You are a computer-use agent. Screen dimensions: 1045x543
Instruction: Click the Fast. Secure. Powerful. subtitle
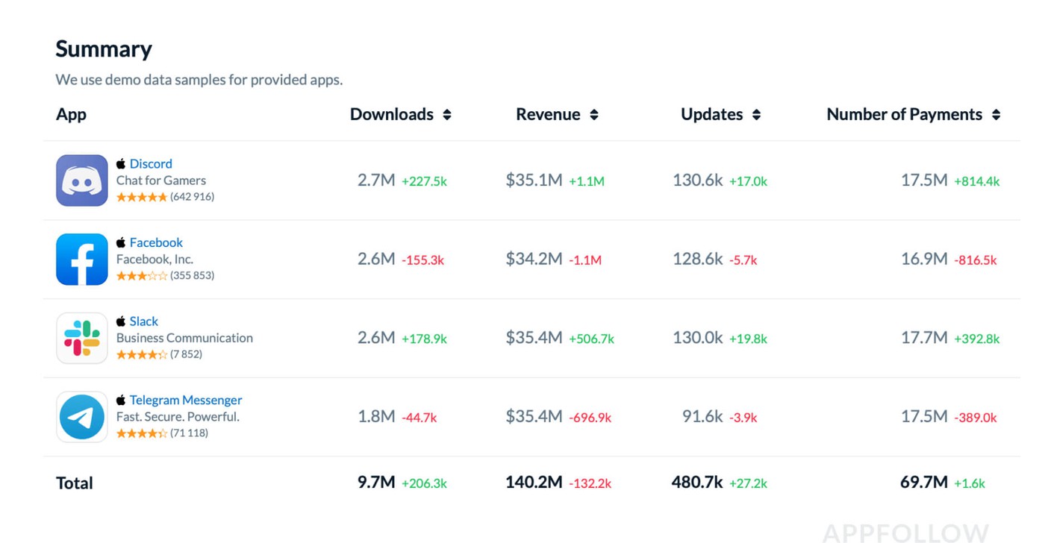click(x=178, y=417)
